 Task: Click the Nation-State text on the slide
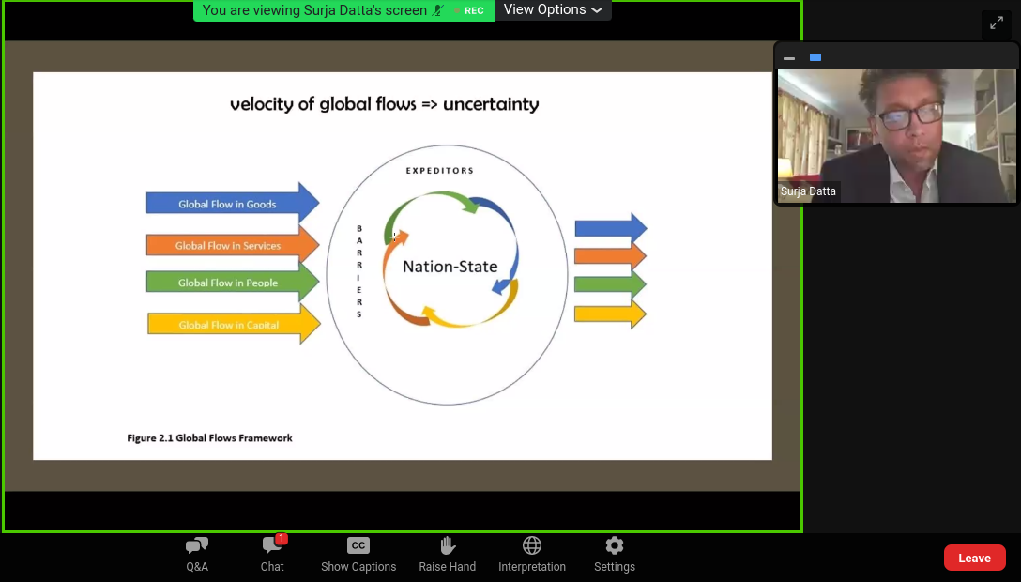point(450,267)
